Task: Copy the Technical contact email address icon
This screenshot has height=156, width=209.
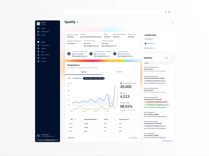Action: click(103, 46)
